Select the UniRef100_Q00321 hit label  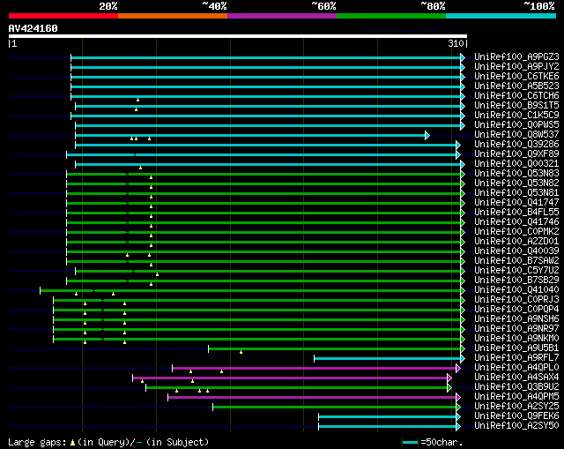(x=516, y=164)
